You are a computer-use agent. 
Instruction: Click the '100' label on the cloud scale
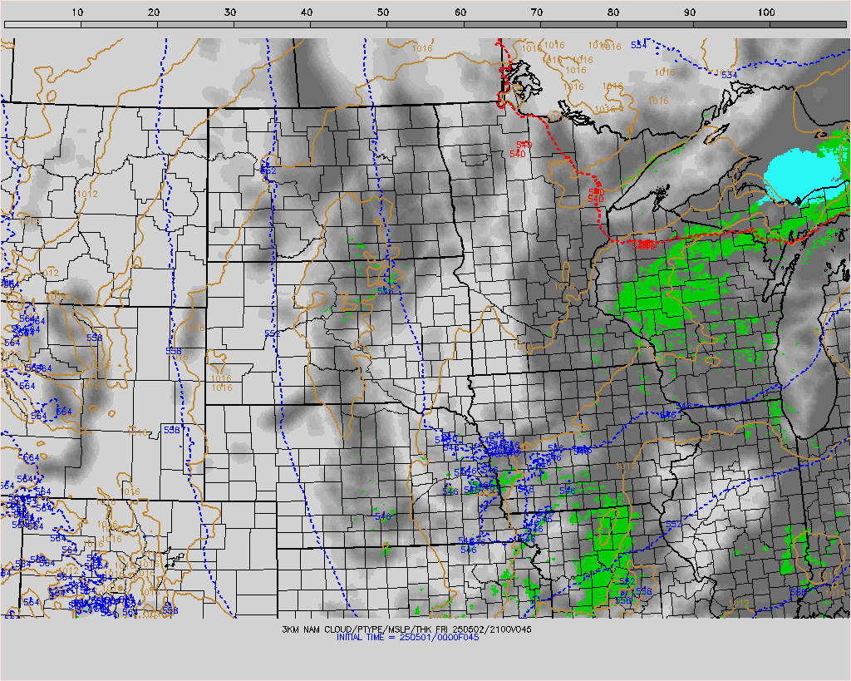(x=765, y=12)
